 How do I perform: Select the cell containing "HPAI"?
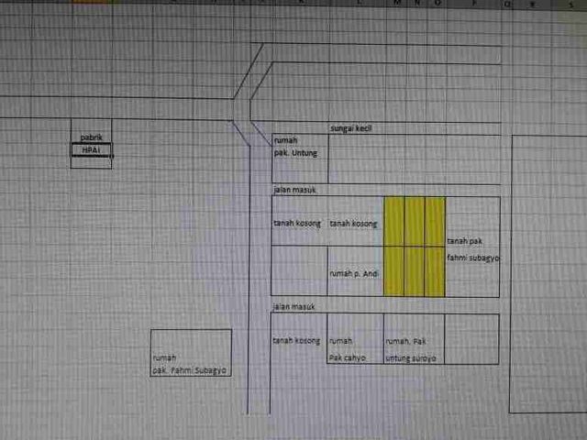(x=92, y=150)
